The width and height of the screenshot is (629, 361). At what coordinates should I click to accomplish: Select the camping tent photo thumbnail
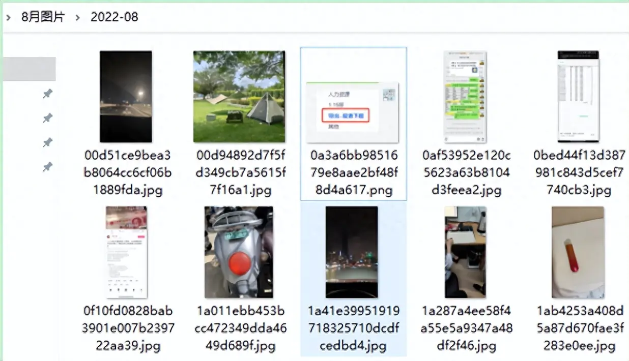[239, 97]
